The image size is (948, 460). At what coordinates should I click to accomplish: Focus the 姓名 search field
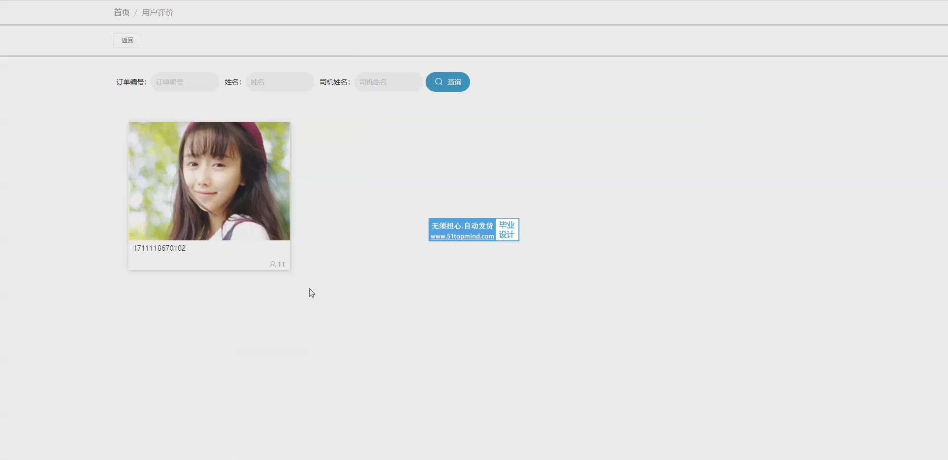280,82
